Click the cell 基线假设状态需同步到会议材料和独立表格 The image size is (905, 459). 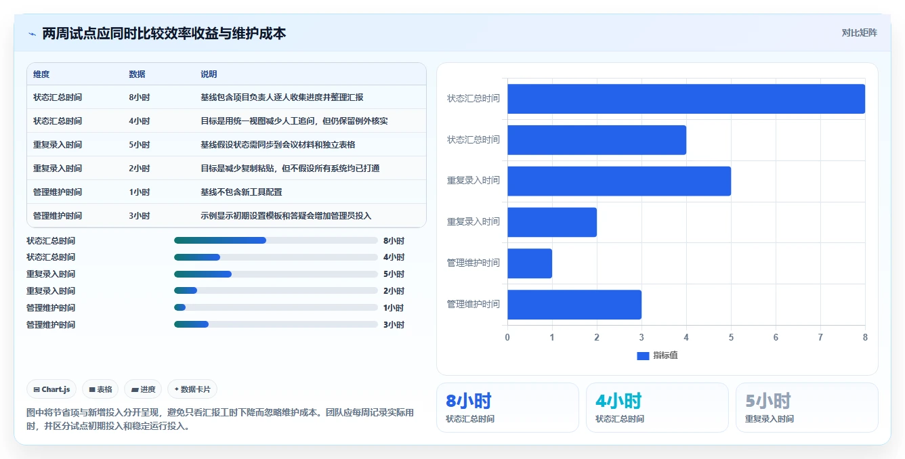click(x=278, y=145)
